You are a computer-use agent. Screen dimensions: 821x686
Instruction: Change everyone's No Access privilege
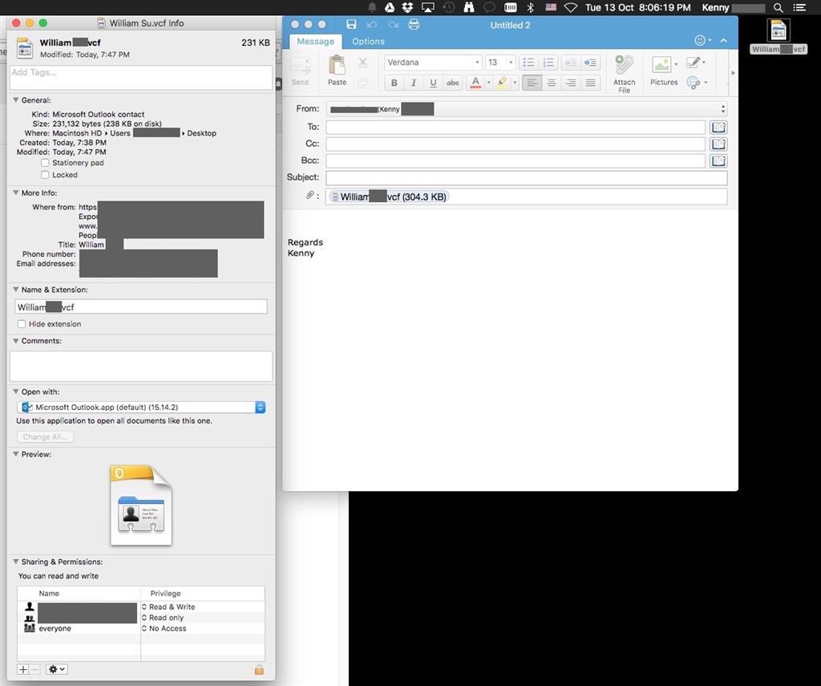[144, 628]
